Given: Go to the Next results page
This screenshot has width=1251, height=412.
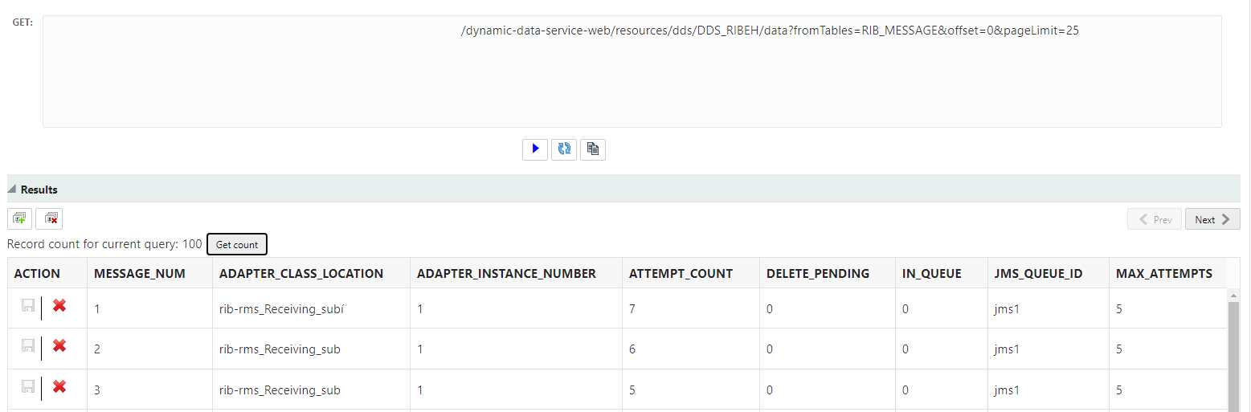Looking at the screenshot, I should point(1212,219).
